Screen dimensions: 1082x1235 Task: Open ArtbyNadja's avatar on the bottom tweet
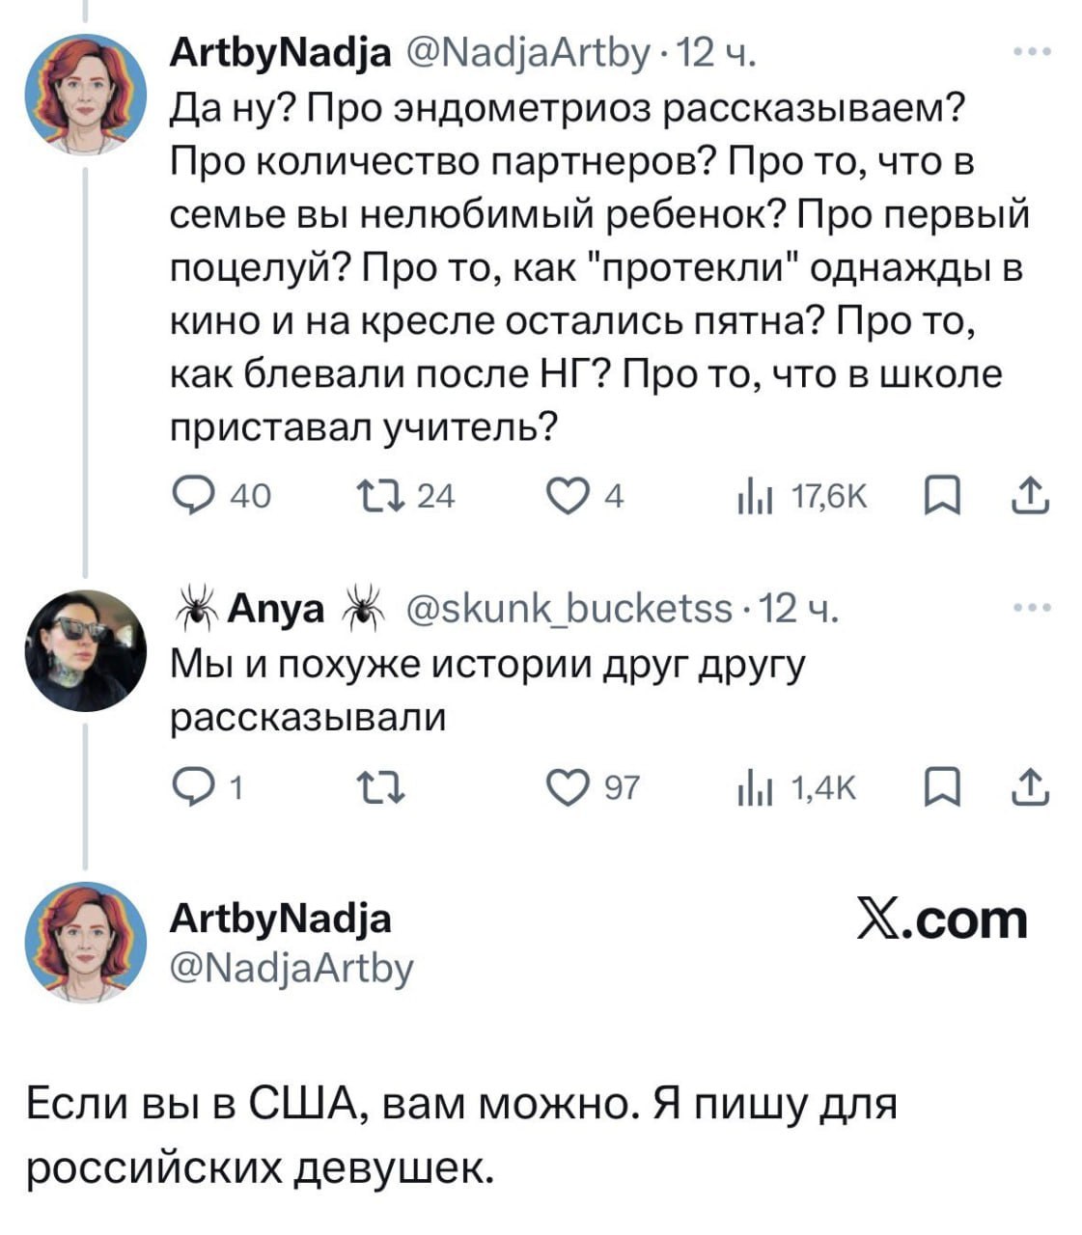85,941
